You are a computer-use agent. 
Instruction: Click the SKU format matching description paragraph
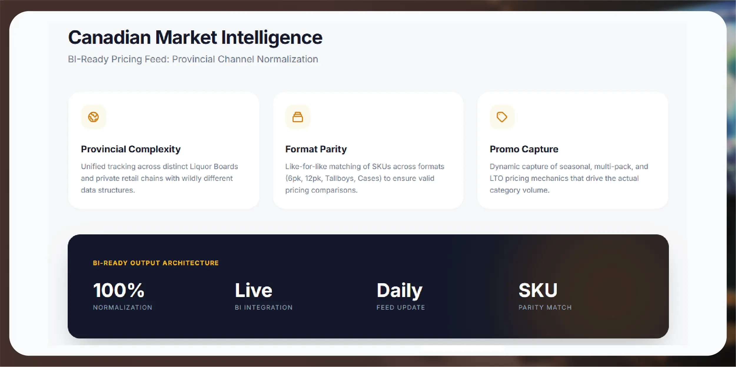click(x=365, y=178)
